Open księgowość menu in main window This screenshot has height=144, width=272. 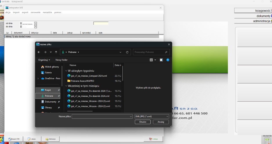point(17,1)
